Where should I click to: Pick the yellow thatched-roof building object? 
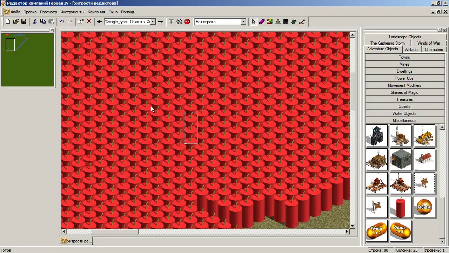(x=424, y=135)
